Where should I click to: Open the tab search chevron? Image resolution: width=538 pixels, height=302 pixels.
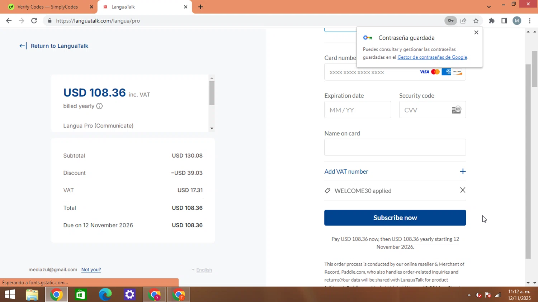(x=489, y=7)
